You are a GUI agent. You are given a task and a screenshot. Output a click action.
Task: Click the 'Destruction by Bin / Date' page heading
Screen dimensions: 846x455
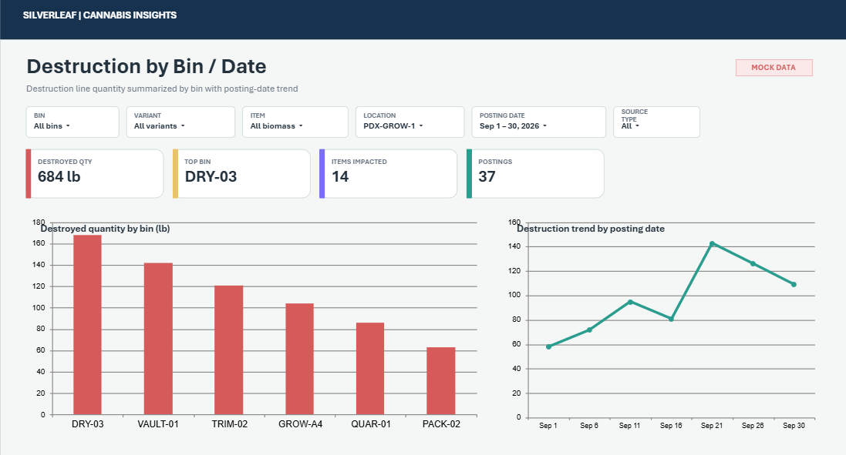pos(147,66)
